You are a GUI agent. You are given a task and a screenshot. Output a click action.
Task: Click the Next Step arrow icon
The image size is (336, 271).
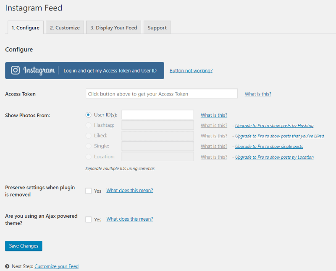pos(8,266)
